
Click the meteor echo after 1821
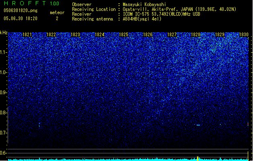pos(39,125)
